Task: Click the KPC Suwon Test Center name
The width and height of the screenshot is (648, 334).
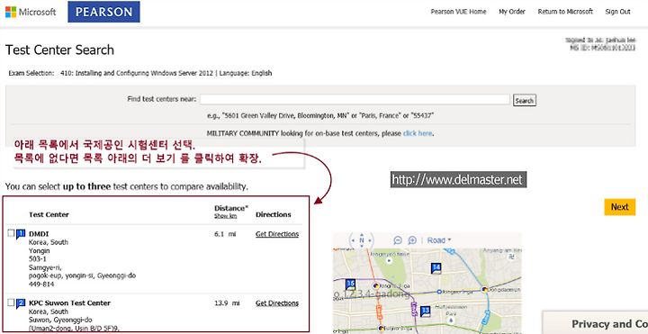Action: pyautogui.click(x=69, y=303)
